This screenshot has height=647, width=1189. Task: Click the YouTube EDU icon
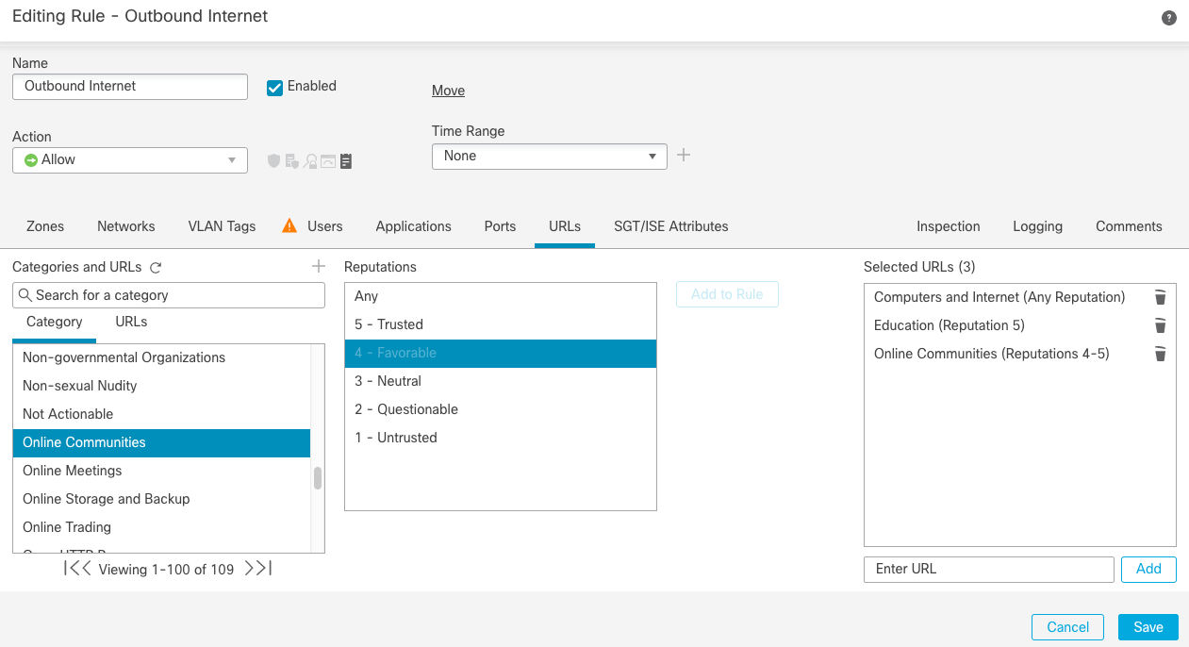tap(328, 161)
